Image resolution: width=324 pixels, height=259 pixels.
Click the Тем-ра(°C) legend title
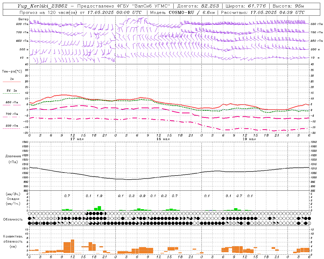pyautogui.click(x=12, y=71)
